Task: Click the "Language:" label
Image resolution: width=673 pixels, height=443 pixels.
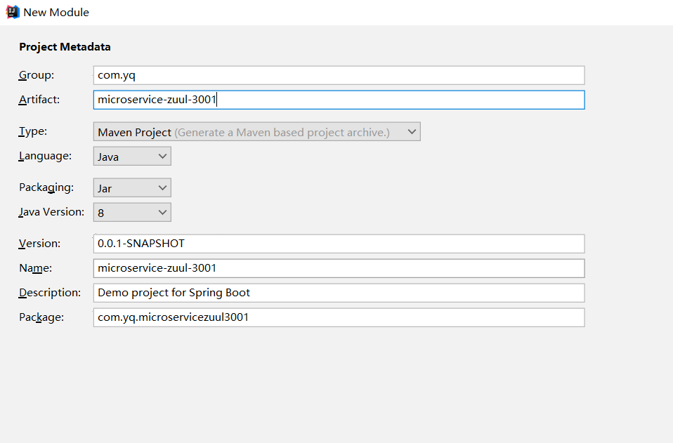Action: (45, 156)
